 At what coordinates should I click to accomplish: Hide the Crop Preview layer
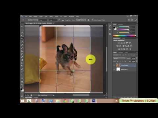click(114, 65)
